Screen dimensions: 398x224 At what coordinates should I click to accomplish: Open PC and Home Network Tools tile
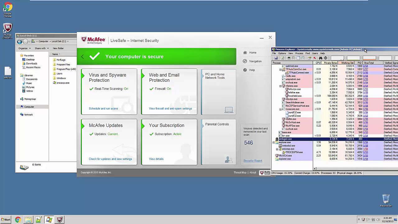coord(219,91)
